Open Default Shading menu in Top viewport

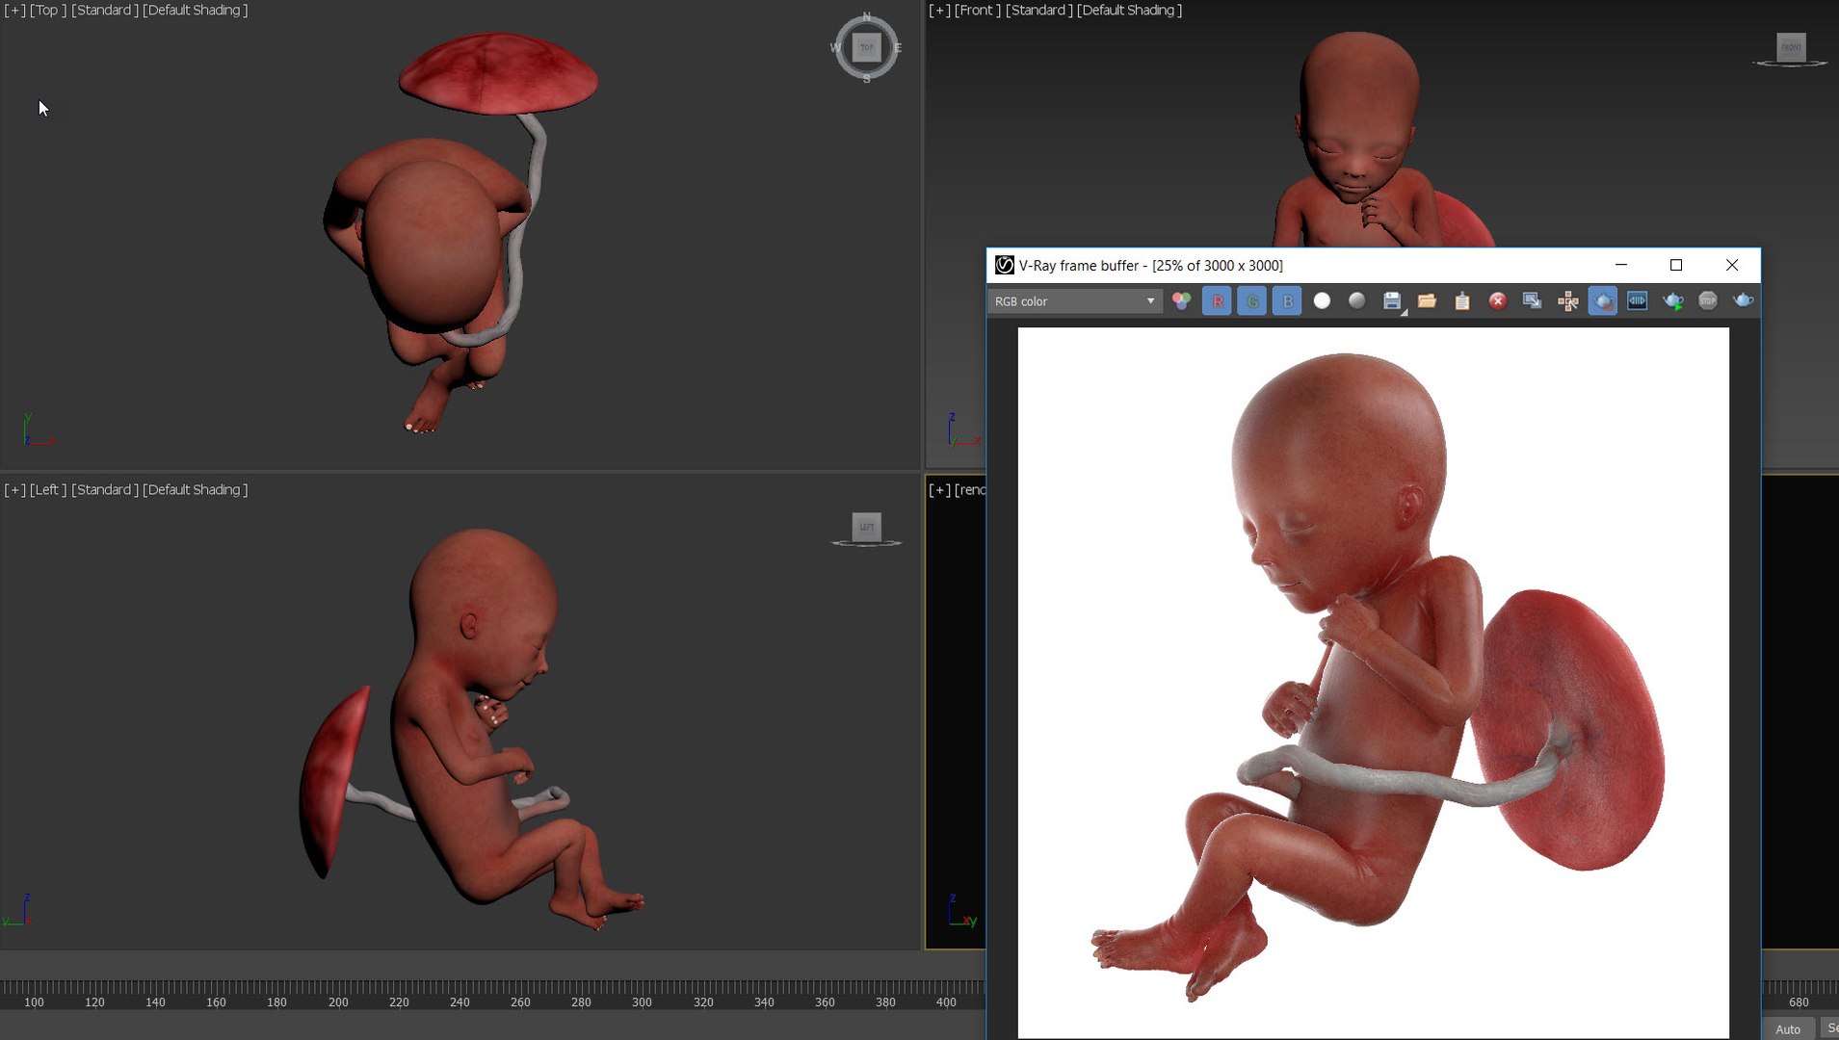pyautogui.click(x=196, y=10)
